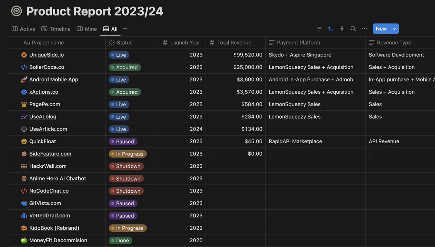Change the Acquired status of BoilerCode.co
The width and height of the screenshot is (435, 247).
125,67
